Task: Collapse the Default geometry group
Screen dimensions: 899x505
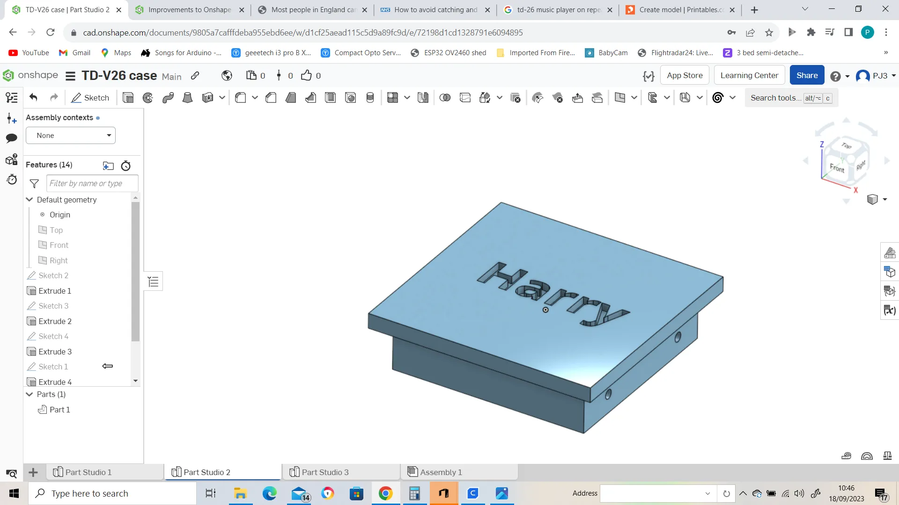Action: [x=29, y=200]
